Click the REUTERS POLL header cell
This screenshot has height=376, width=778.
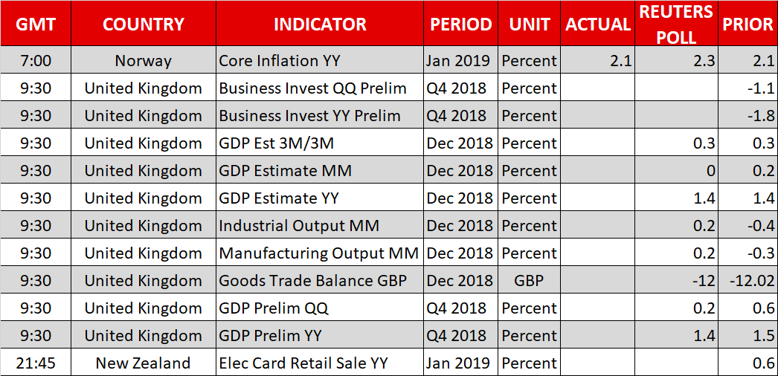(x=677, y=24)
